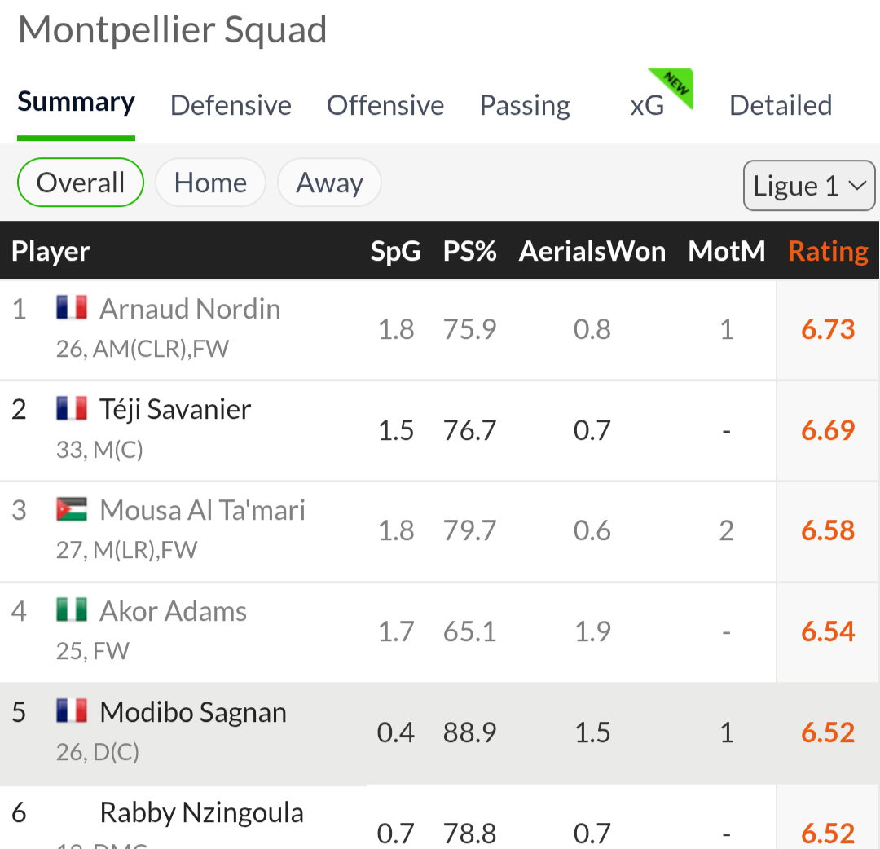Switch to the Home filter
The height and width of the screenshot is (849, 880).
[210, 183]
